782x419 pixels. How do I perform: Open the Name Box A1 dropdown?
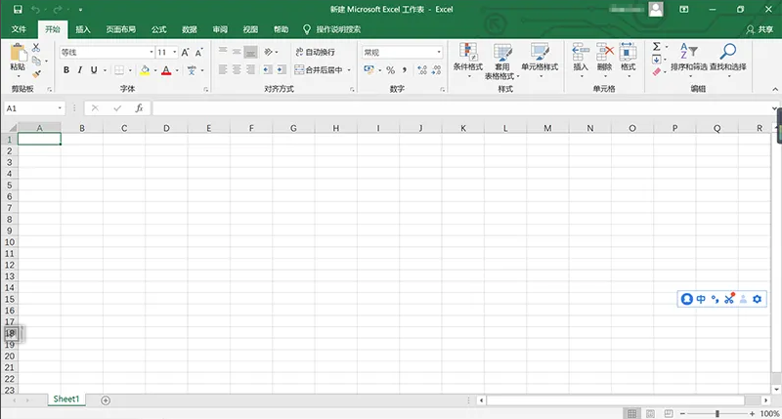pyautogui.click(x=60, y=107)
